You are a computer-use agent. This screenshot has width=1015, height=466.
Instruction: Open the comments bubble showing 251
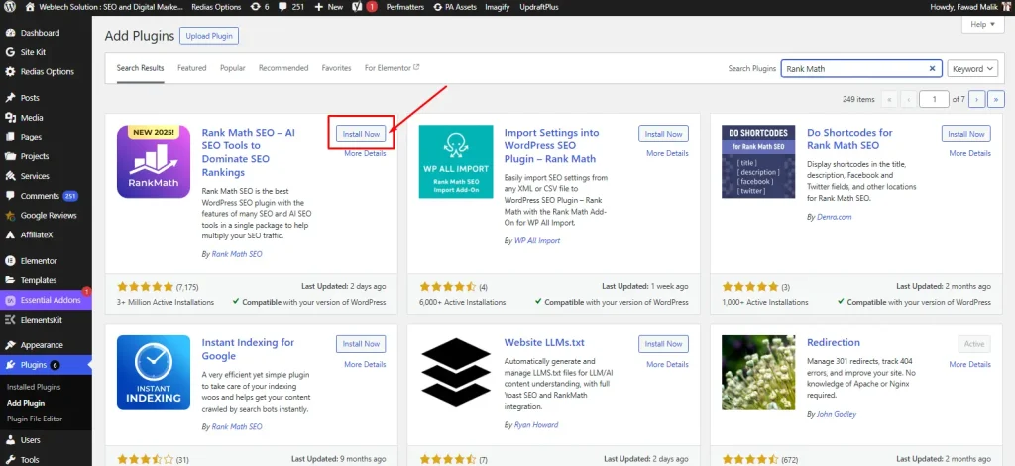pyautogui.click(x=289, y=7)
